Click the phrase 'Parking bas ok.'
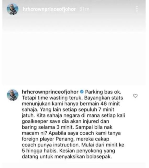The height and width of the screenshot is (168, 149). (x=103, y=92)
